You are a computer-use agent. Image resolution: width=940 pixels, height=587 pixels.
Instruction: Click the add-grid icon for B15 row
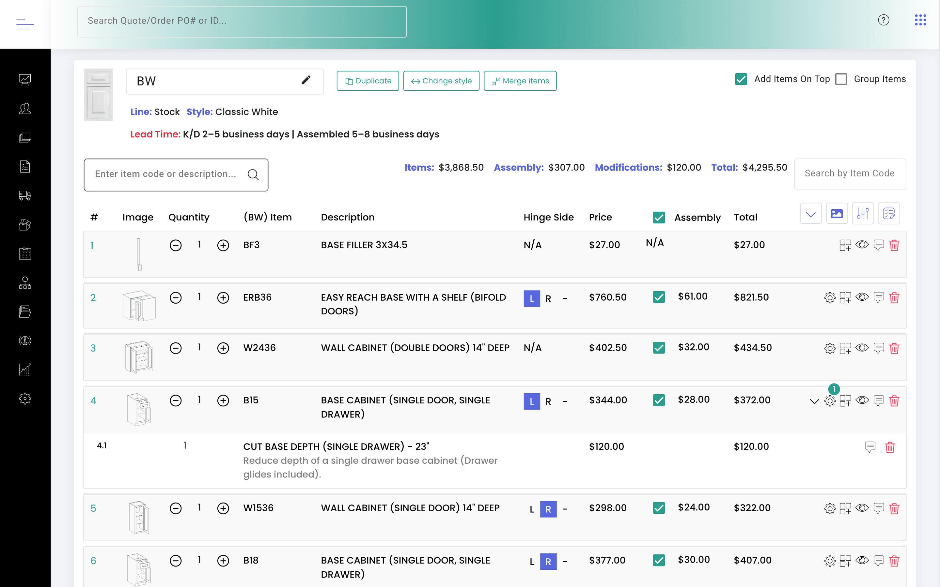(x=845, y=401)
